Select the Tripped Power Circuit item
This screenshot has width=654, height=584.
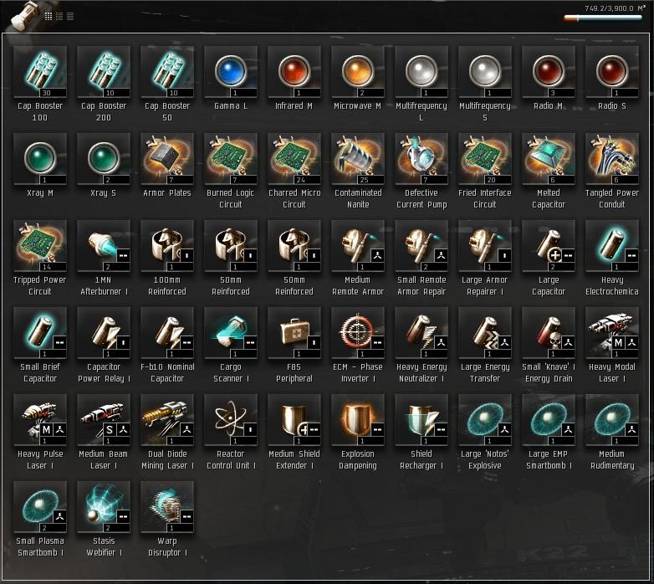click(40, 246)
